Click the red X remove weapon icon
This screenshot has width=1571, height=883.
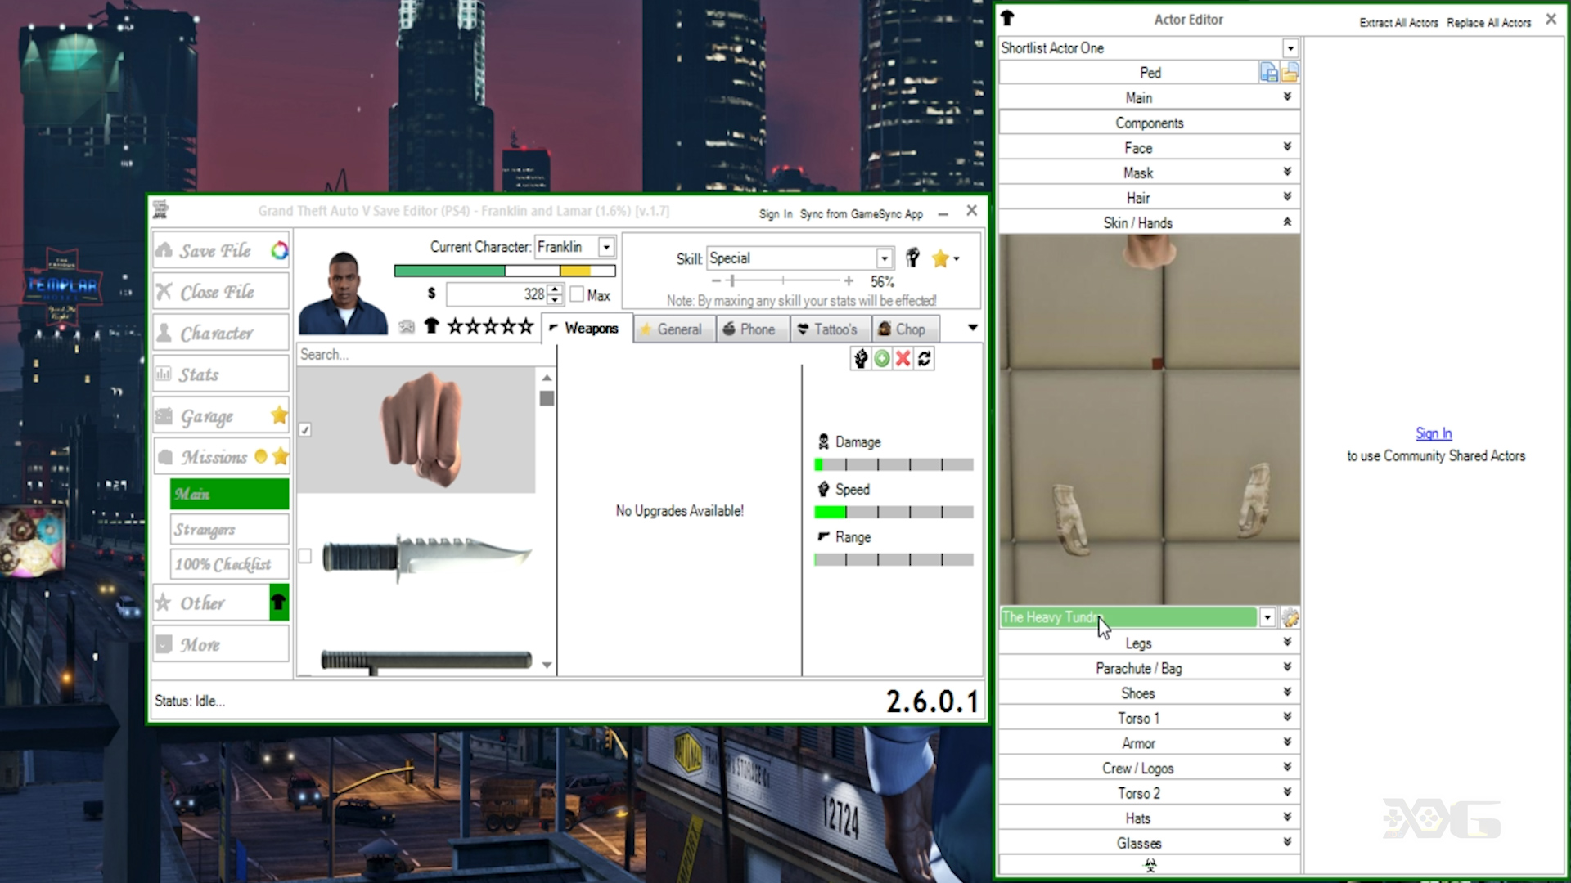click(x=903, y=358)
